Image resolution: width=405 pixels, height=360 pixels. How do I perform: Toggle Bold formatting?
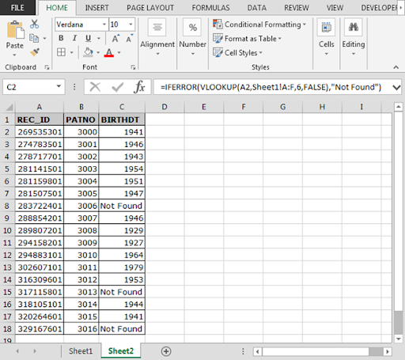[x=61, y=38]
